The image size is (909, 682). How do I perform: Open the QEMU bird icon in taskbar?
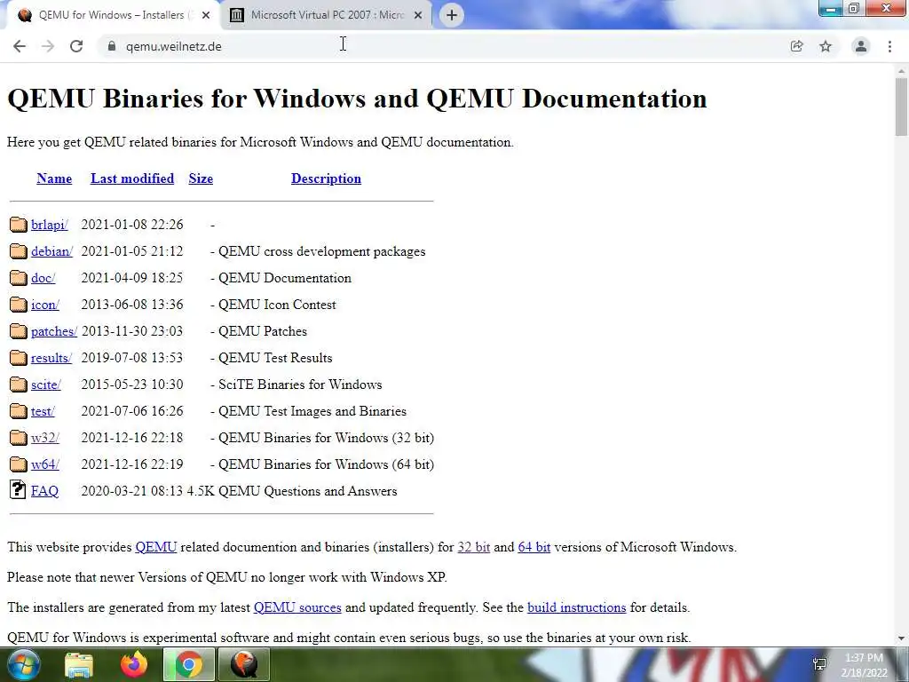(244, 664)
